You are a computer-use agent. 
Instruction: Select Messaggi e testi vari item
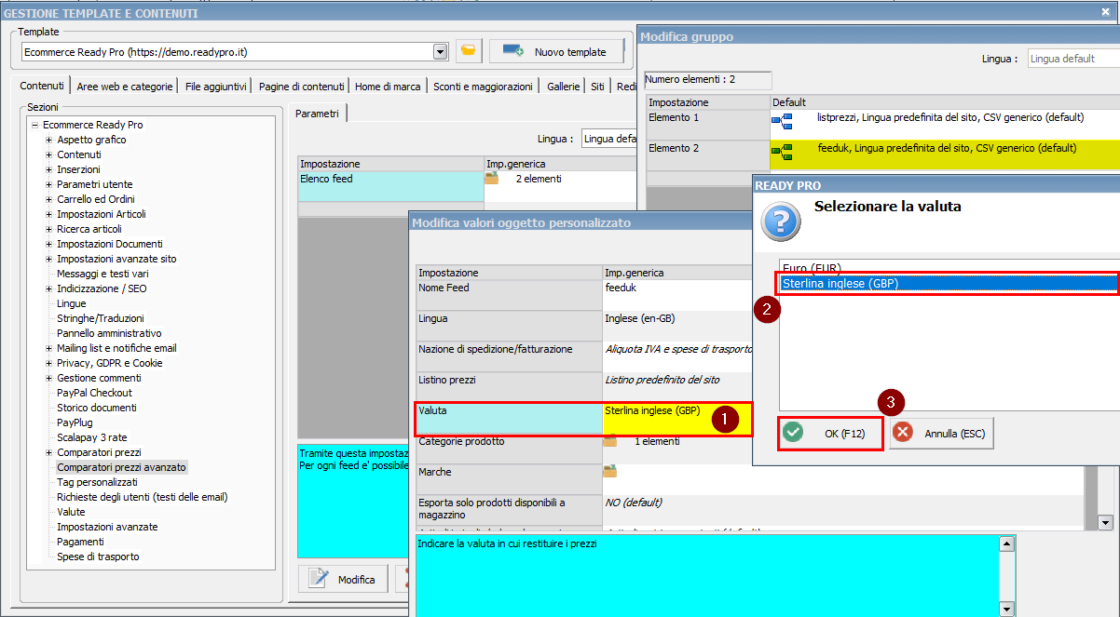click(x=102, y=274)
